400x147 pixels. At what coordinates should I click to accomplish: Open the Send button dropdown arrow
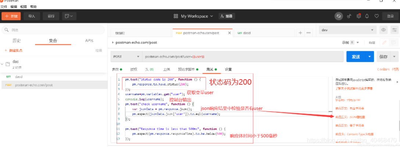coord(369,56)
